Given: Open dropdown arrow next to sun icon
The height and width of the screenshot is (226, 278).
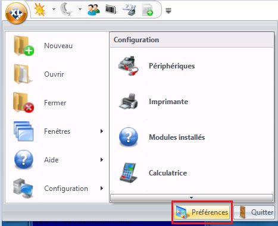Looking at the screenshot, I should (x=54, y=9).
